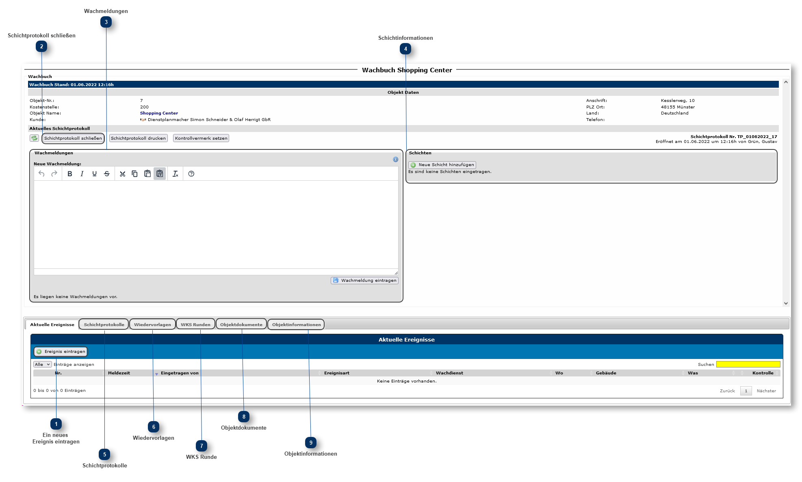Click the blue info icon in Wachmeldungen
Viewport: 802px width, 482px height.
click(x=396, y=160)
